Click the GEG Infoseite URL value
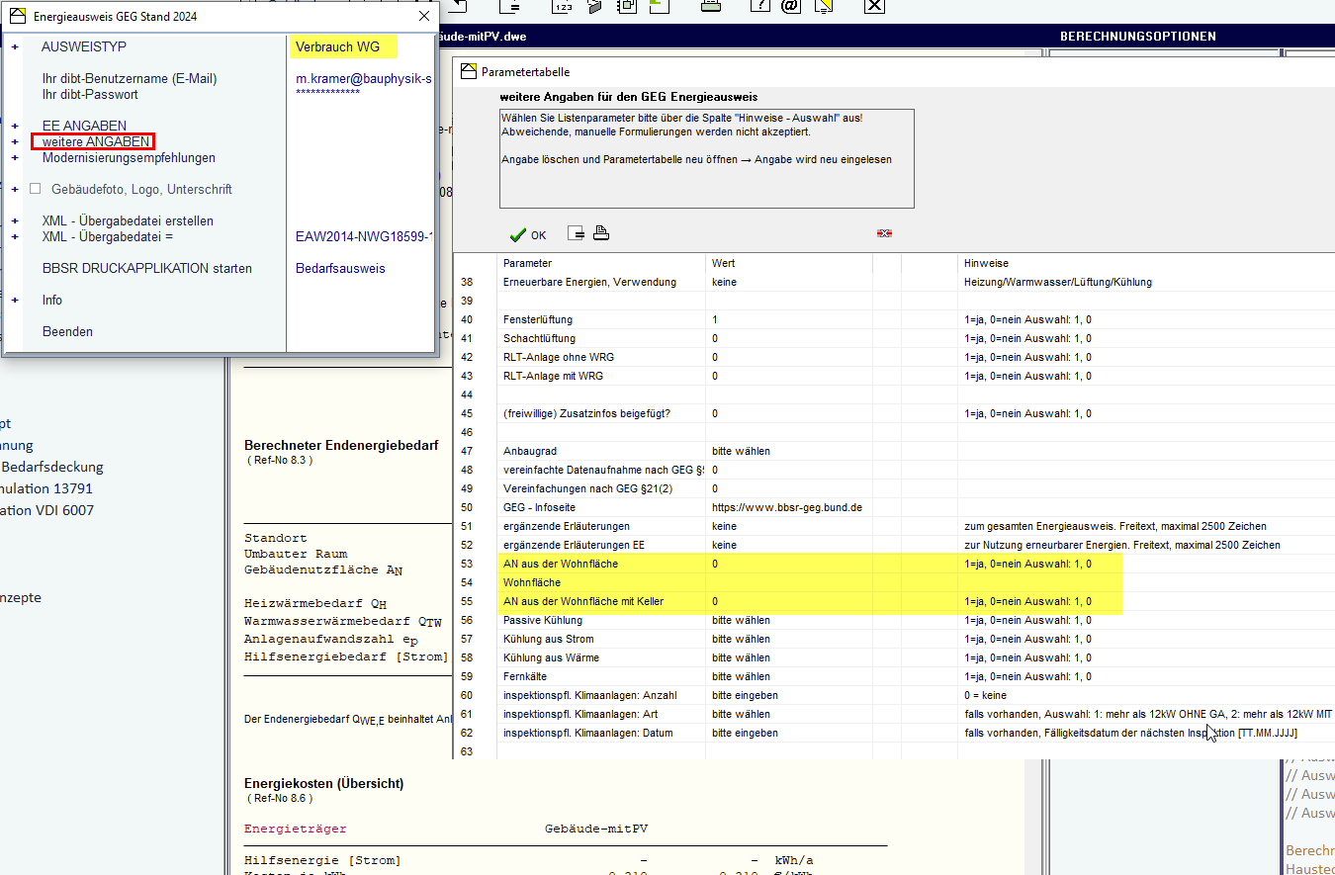 click(786, 507)
